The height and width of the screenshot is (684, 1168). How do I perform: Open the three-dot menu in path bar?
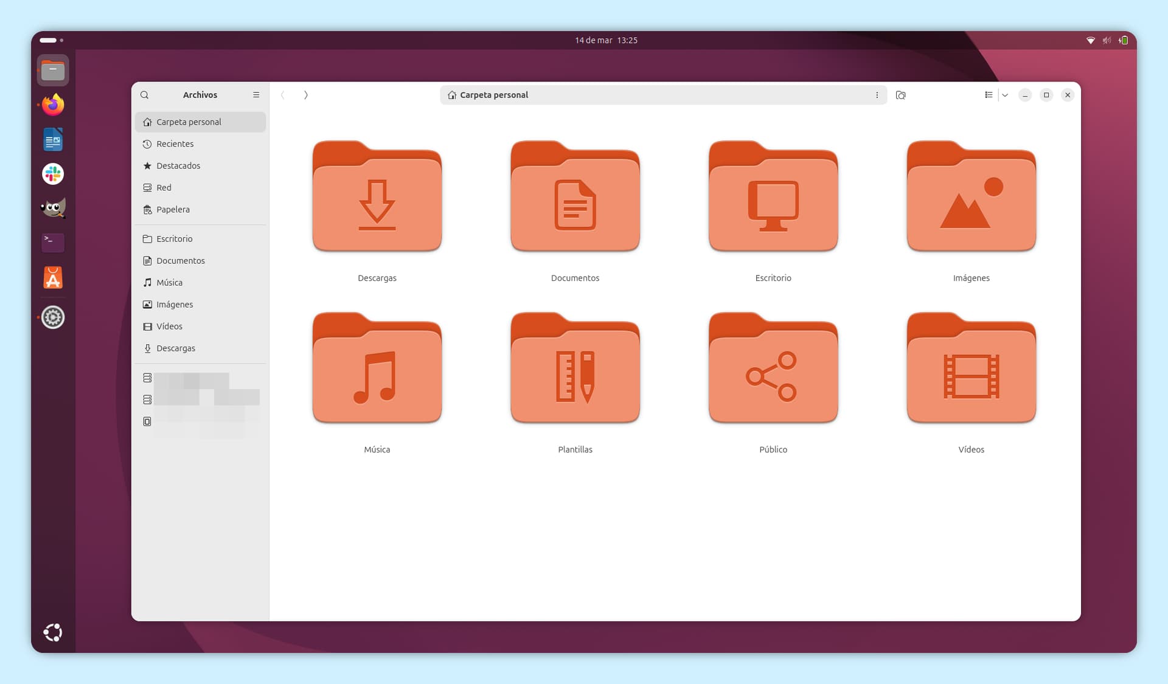(x=877, y=95)
